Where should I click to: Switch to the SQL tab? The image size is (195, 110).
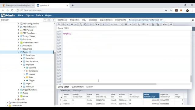click(84, 20)
